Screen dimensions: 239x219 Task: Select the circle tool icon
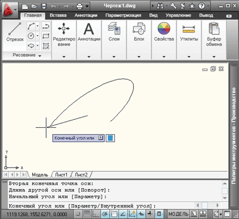31,36
